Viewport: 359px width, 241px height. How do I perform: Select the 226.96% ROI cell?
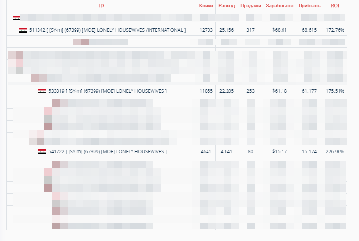pos(335,152)
